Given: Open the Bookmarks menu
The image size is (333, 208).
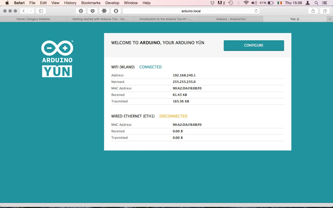Looking at the screenshot, I should (91, 3).
